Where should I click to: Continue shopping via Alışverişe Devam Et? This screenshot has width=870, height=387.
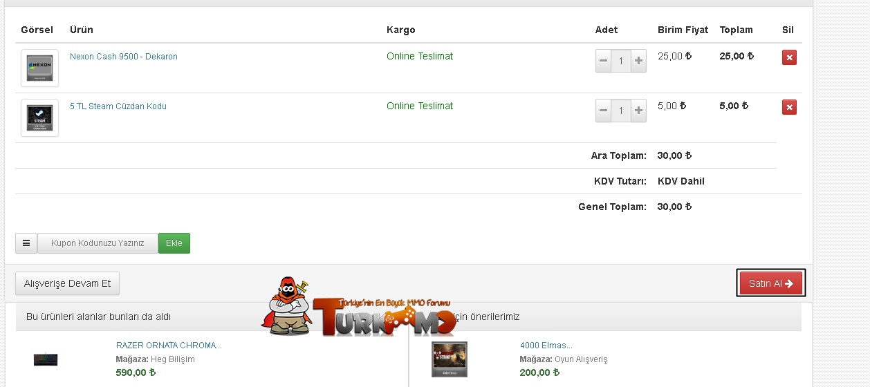tap(68, 283)
